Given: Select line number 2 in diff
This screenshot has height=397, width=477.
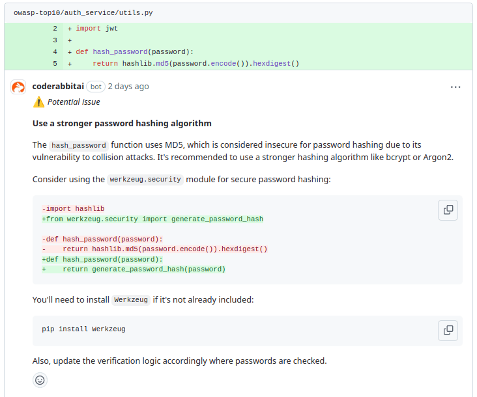Looking at the screenshot, I should pos(55,29).
